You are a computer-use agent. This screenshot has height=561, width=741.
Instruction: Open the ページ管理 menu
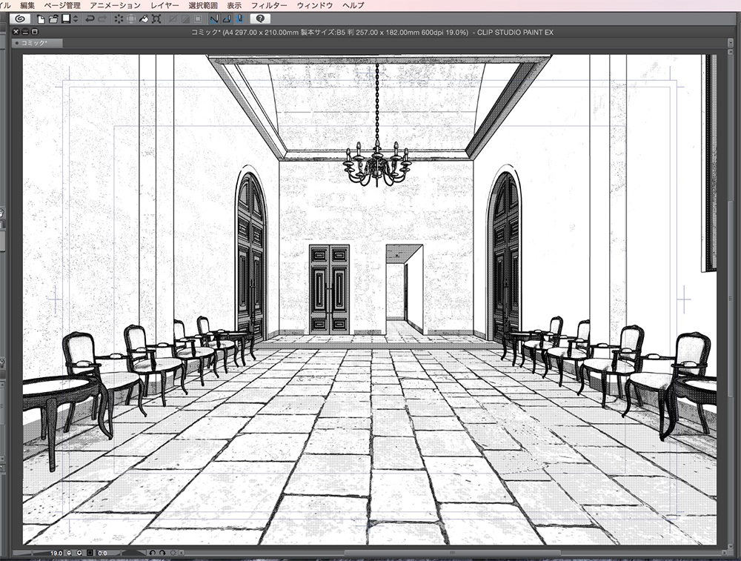(x=62, y=5)
